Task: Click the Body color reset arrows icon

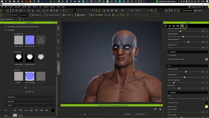Action: pos(21,115)
